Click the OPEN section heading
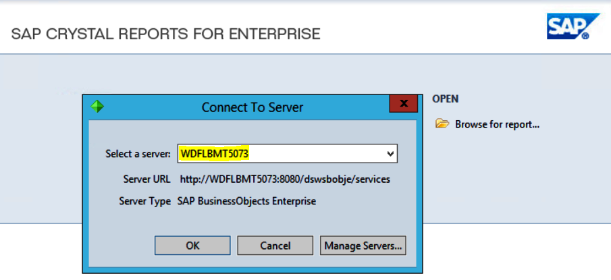The width and height of the screenshot is (611, 280). pyautogui.click(x=446, y=99)
